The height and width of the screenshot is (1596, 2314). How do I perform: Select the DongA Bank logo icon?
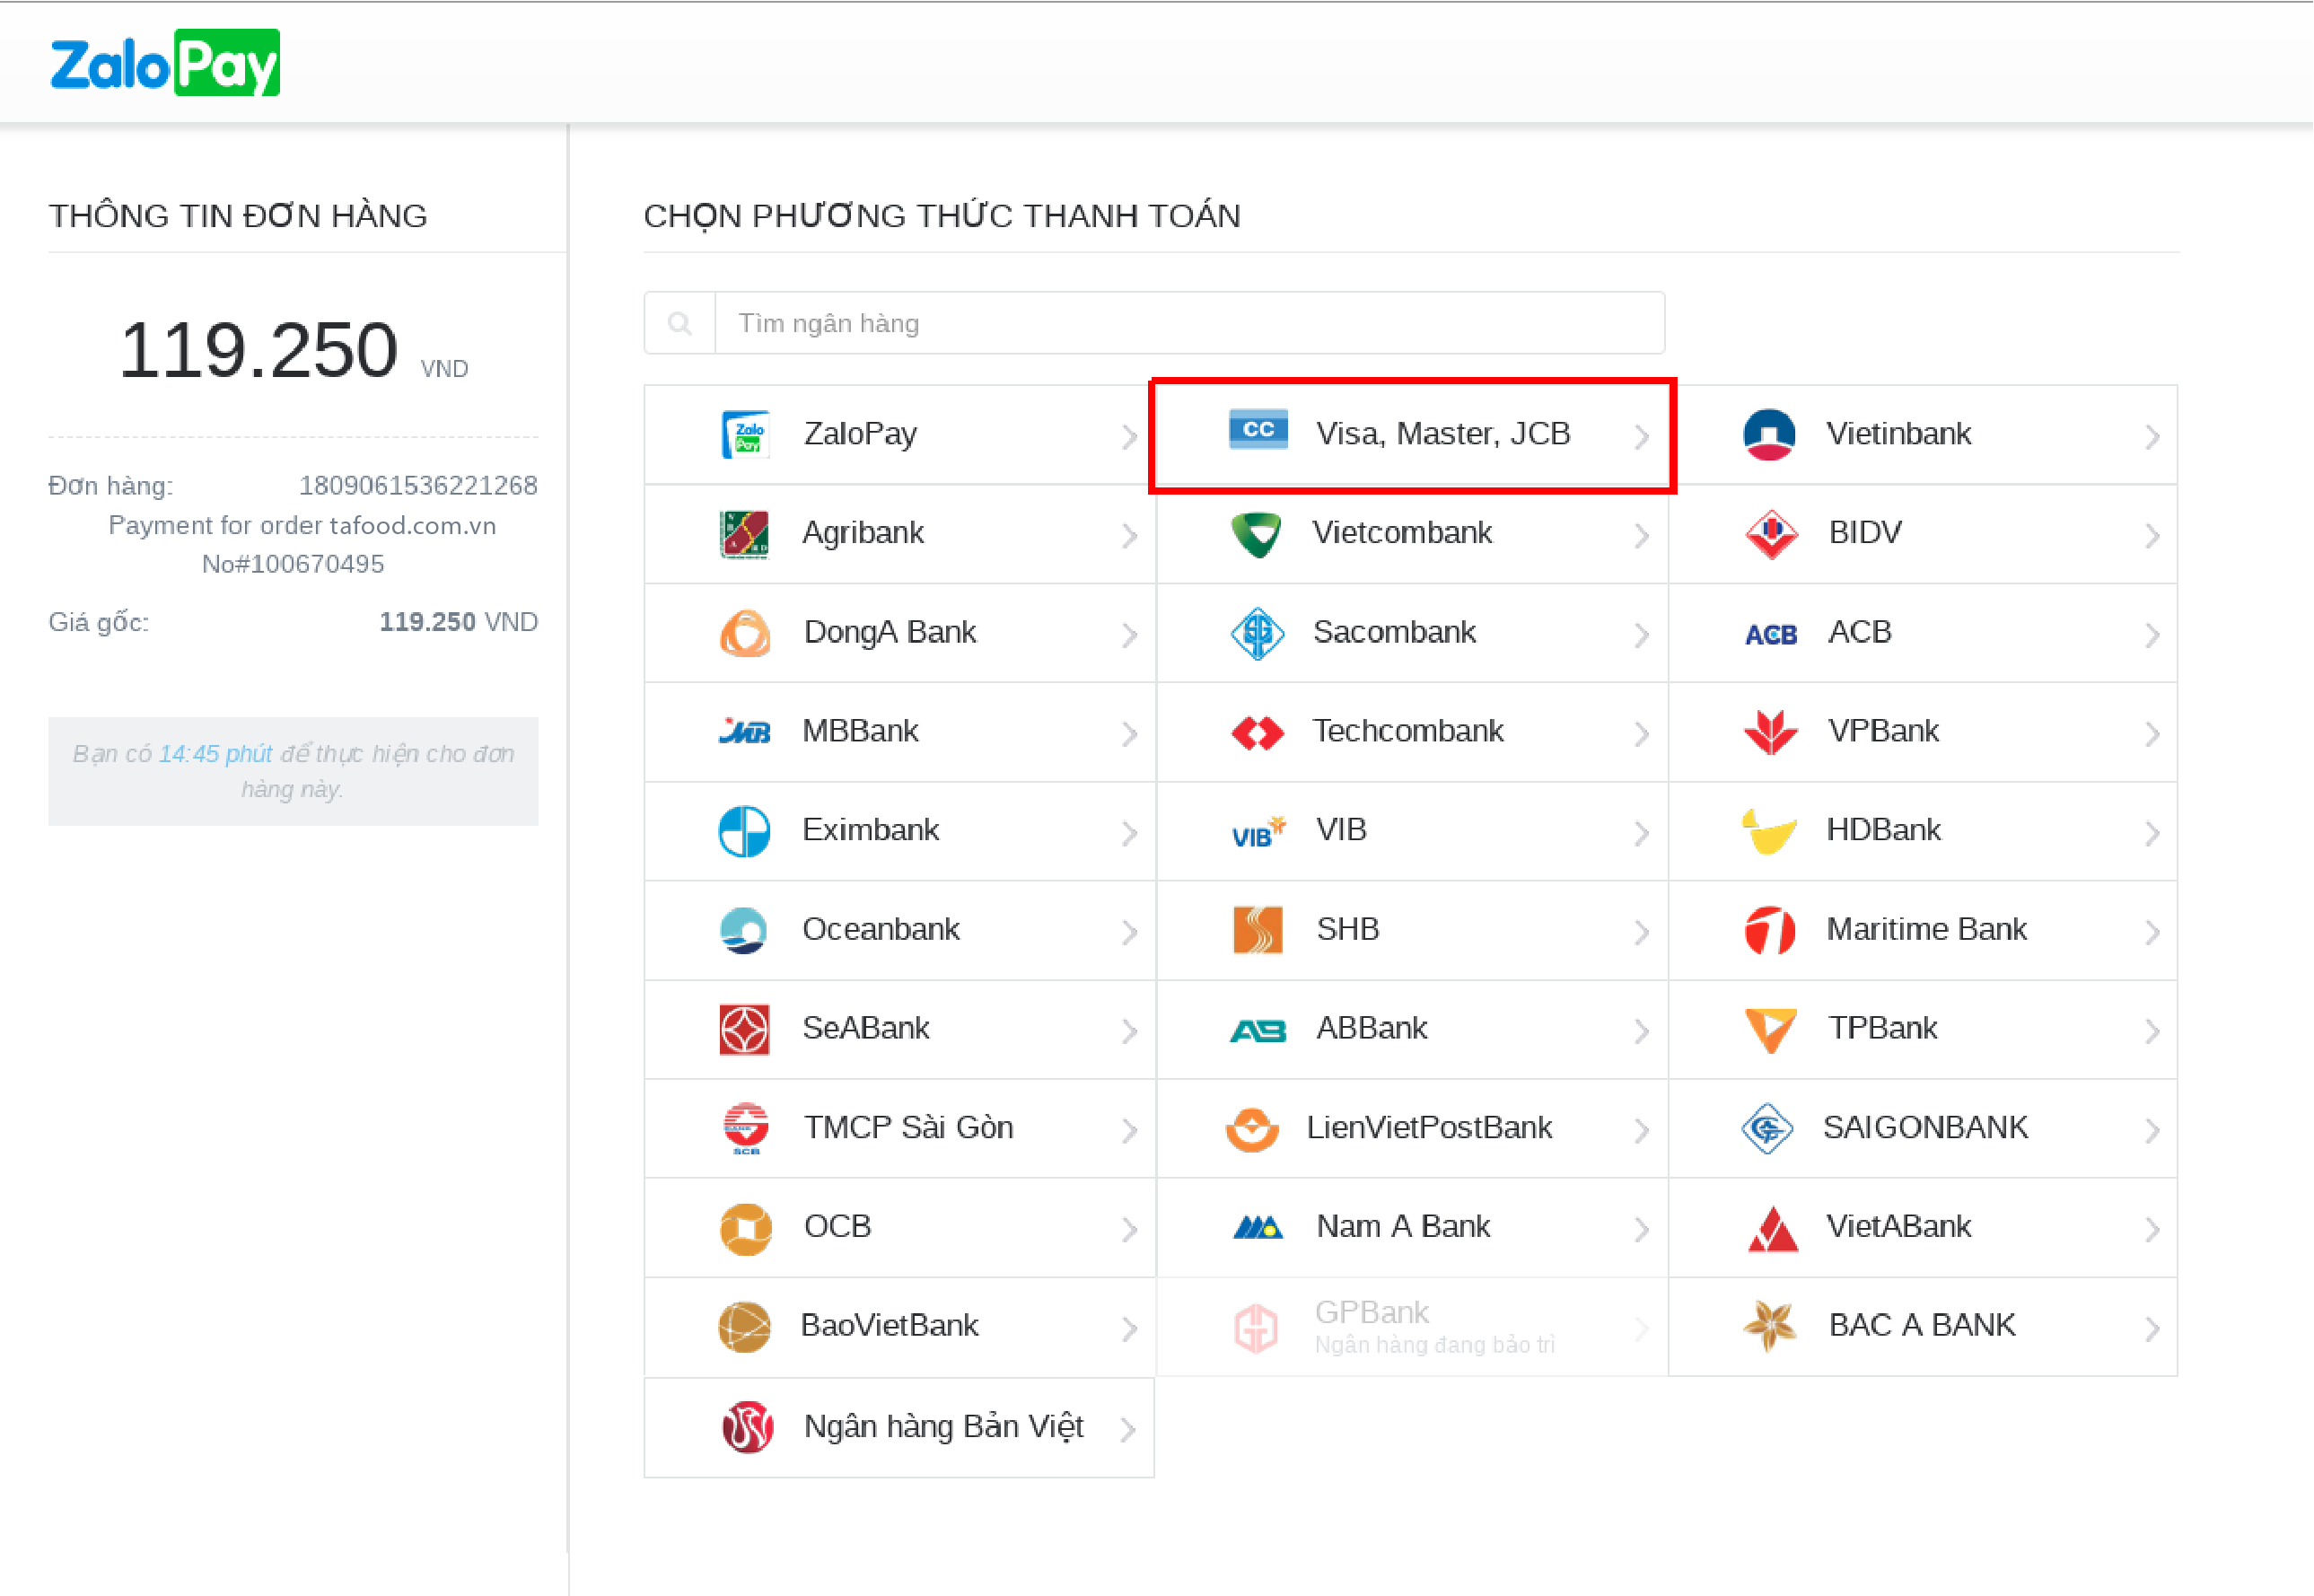745,633
